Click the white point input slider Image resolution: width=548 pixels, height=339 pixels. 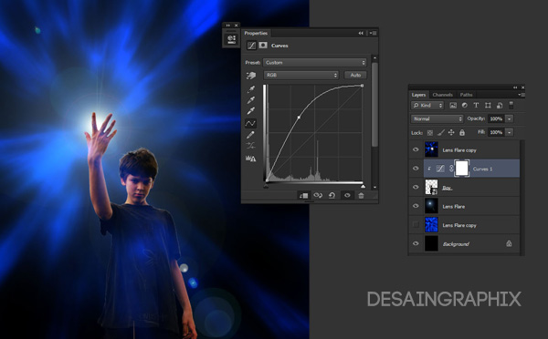[363, 186]
